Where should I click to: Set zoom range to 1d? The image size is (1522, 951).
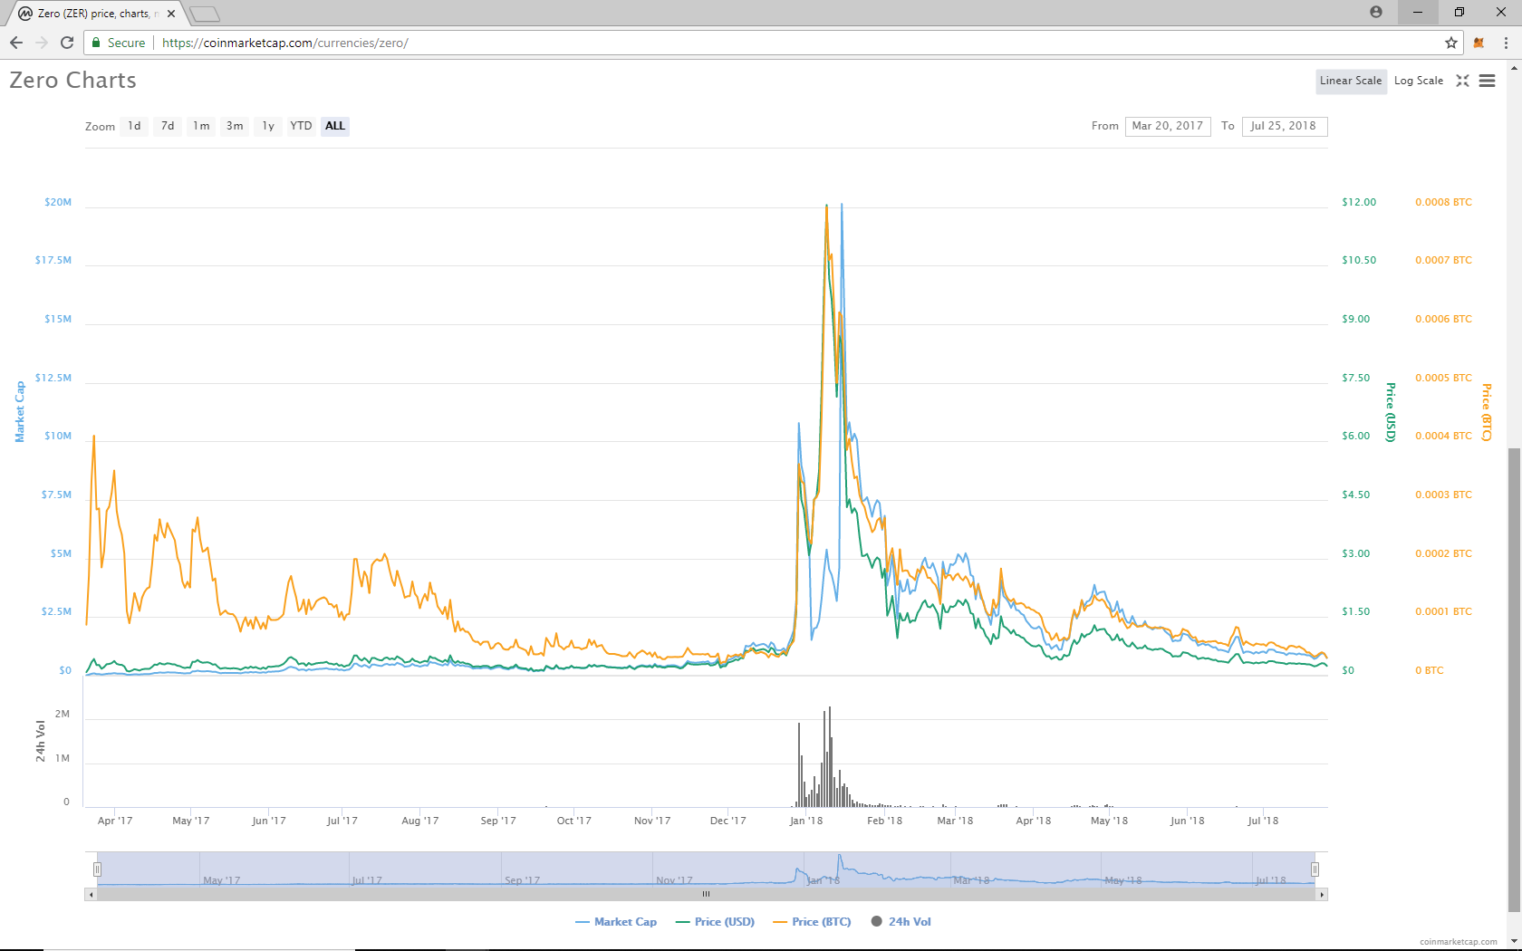tap(135, 126)
